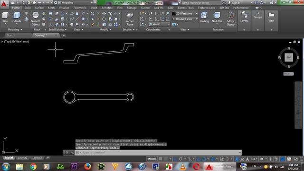The image size is (304, 171).
Task: Toggle annotation object visibility in status bar
Action: point(237,159)
